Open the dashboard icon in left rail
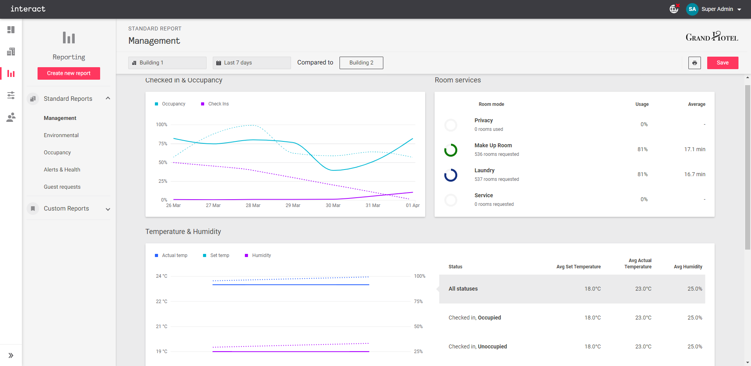The image size is (751, 366). (11, 30)
